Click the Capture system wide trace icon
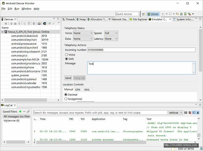Screen dimensions: 203x151 (x=50, y=23)
